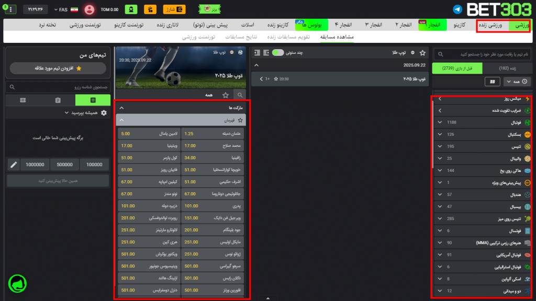Select the 500000 quick stake button
Screen dimensions: 536x301
click(x=64, y=165)
